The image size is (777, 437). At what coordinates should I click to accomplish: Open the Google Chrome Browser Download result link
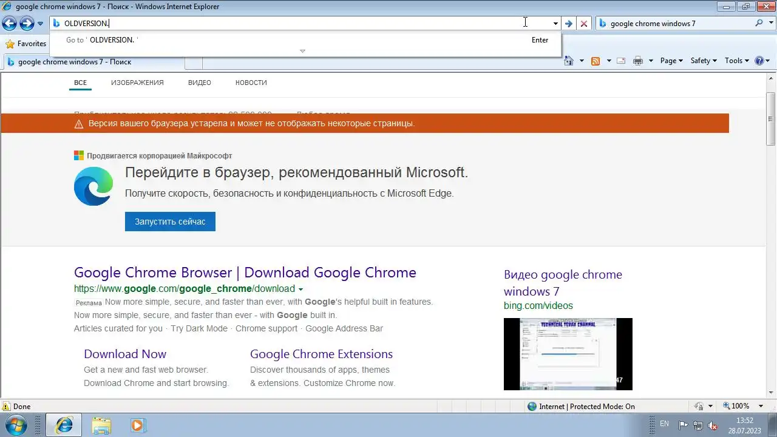[245, 273]
